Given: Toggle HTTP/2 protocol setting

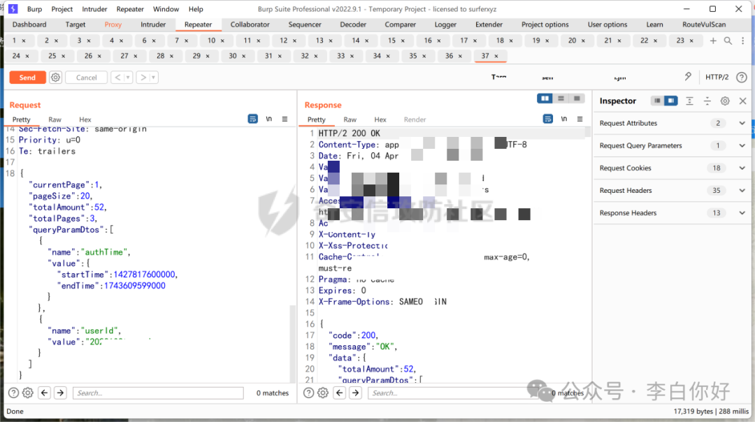Looking at the screenshot, I should point(717,77).
